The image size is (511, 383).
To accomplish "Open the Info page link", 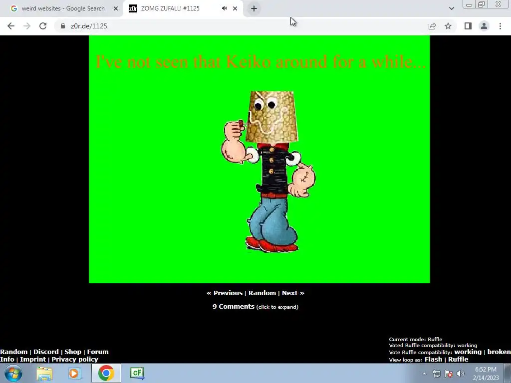I will click(7, 359).
